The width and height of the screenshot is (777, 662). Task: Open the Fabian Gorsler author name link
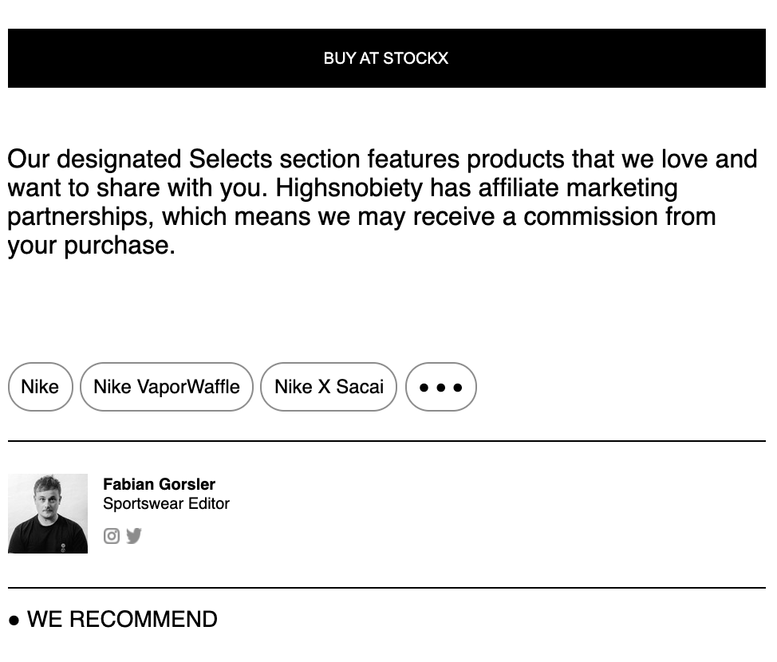click(x=159, y=484)
